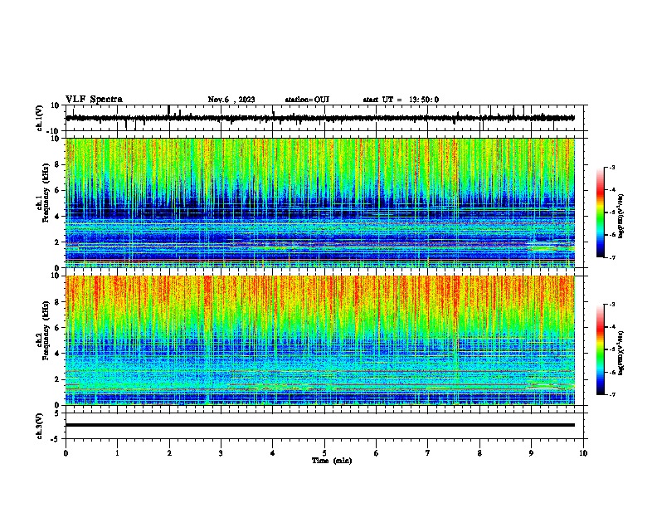
Task: Click the "9" tick on the time axis
Action: point(531,453)
